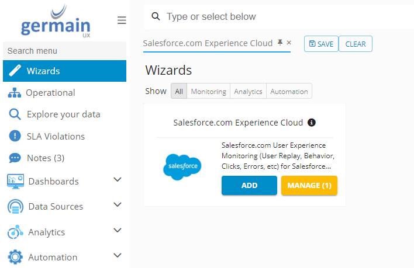
Task: Filter wizards by Monitoring
Action: tap(208, 91)
